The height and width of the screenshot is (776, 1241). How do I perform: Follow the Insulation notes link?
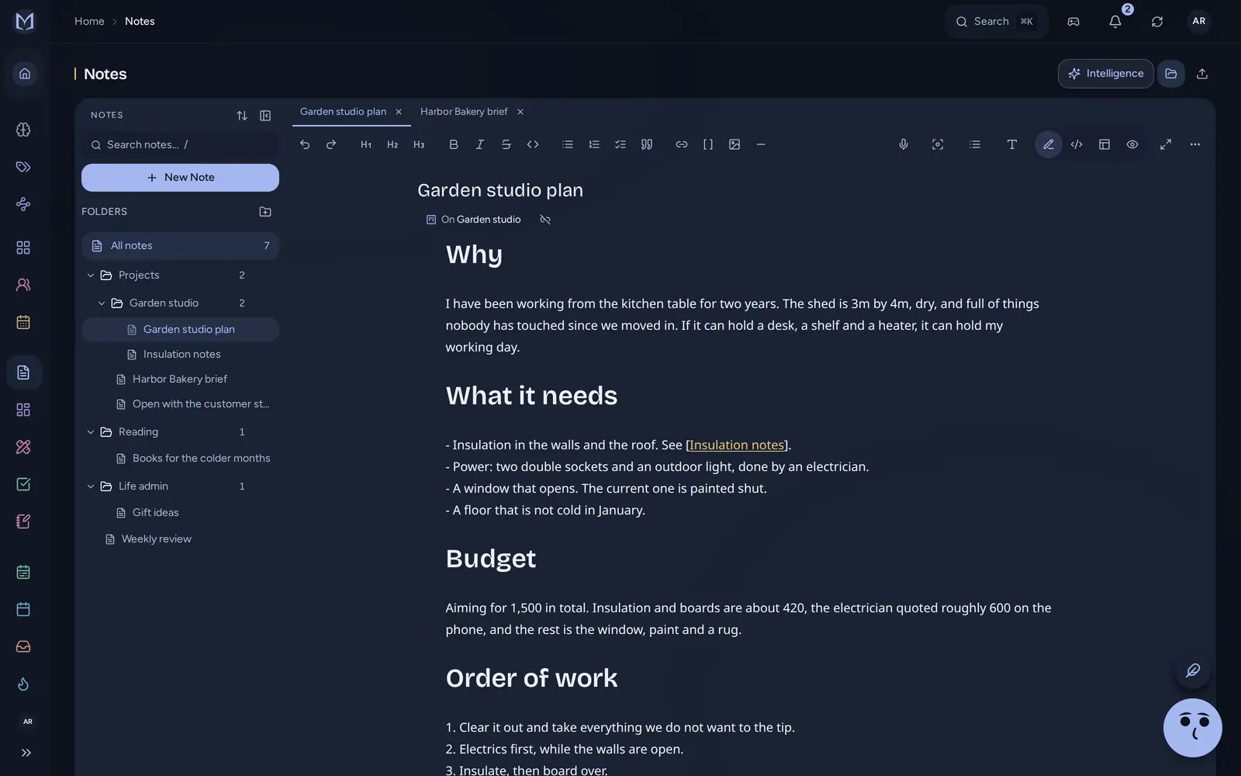coord(737,445)
